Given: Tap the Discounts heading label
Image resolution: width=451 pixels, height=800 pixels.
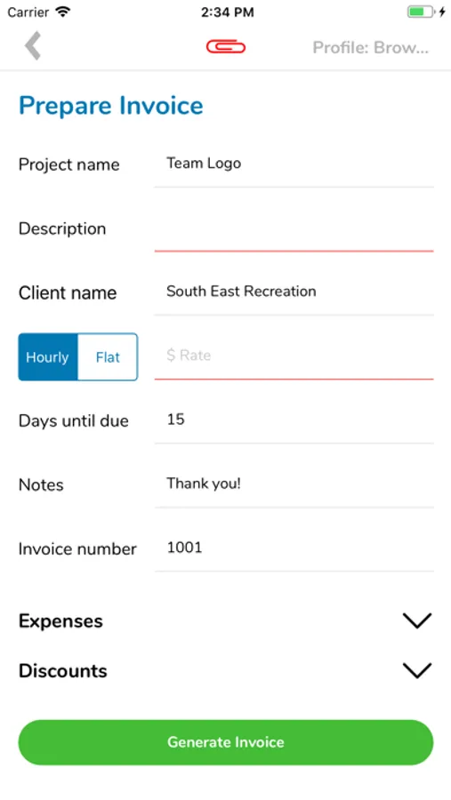Looking at the screenshot, I should pyautogui.click(x=63, y=670).
